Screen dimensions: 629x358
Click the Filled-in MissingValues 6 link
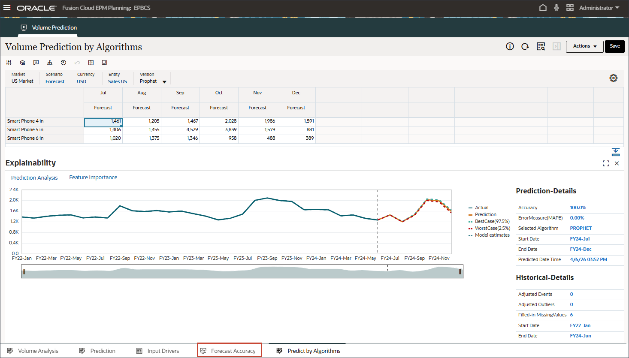click(x=572, y=315)
